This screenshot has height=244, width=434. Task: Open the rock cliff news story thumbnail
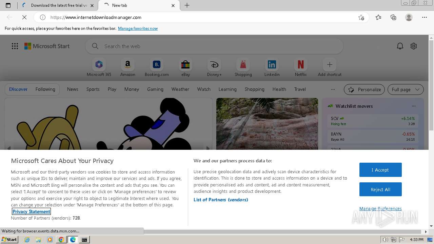pos(267,124)
